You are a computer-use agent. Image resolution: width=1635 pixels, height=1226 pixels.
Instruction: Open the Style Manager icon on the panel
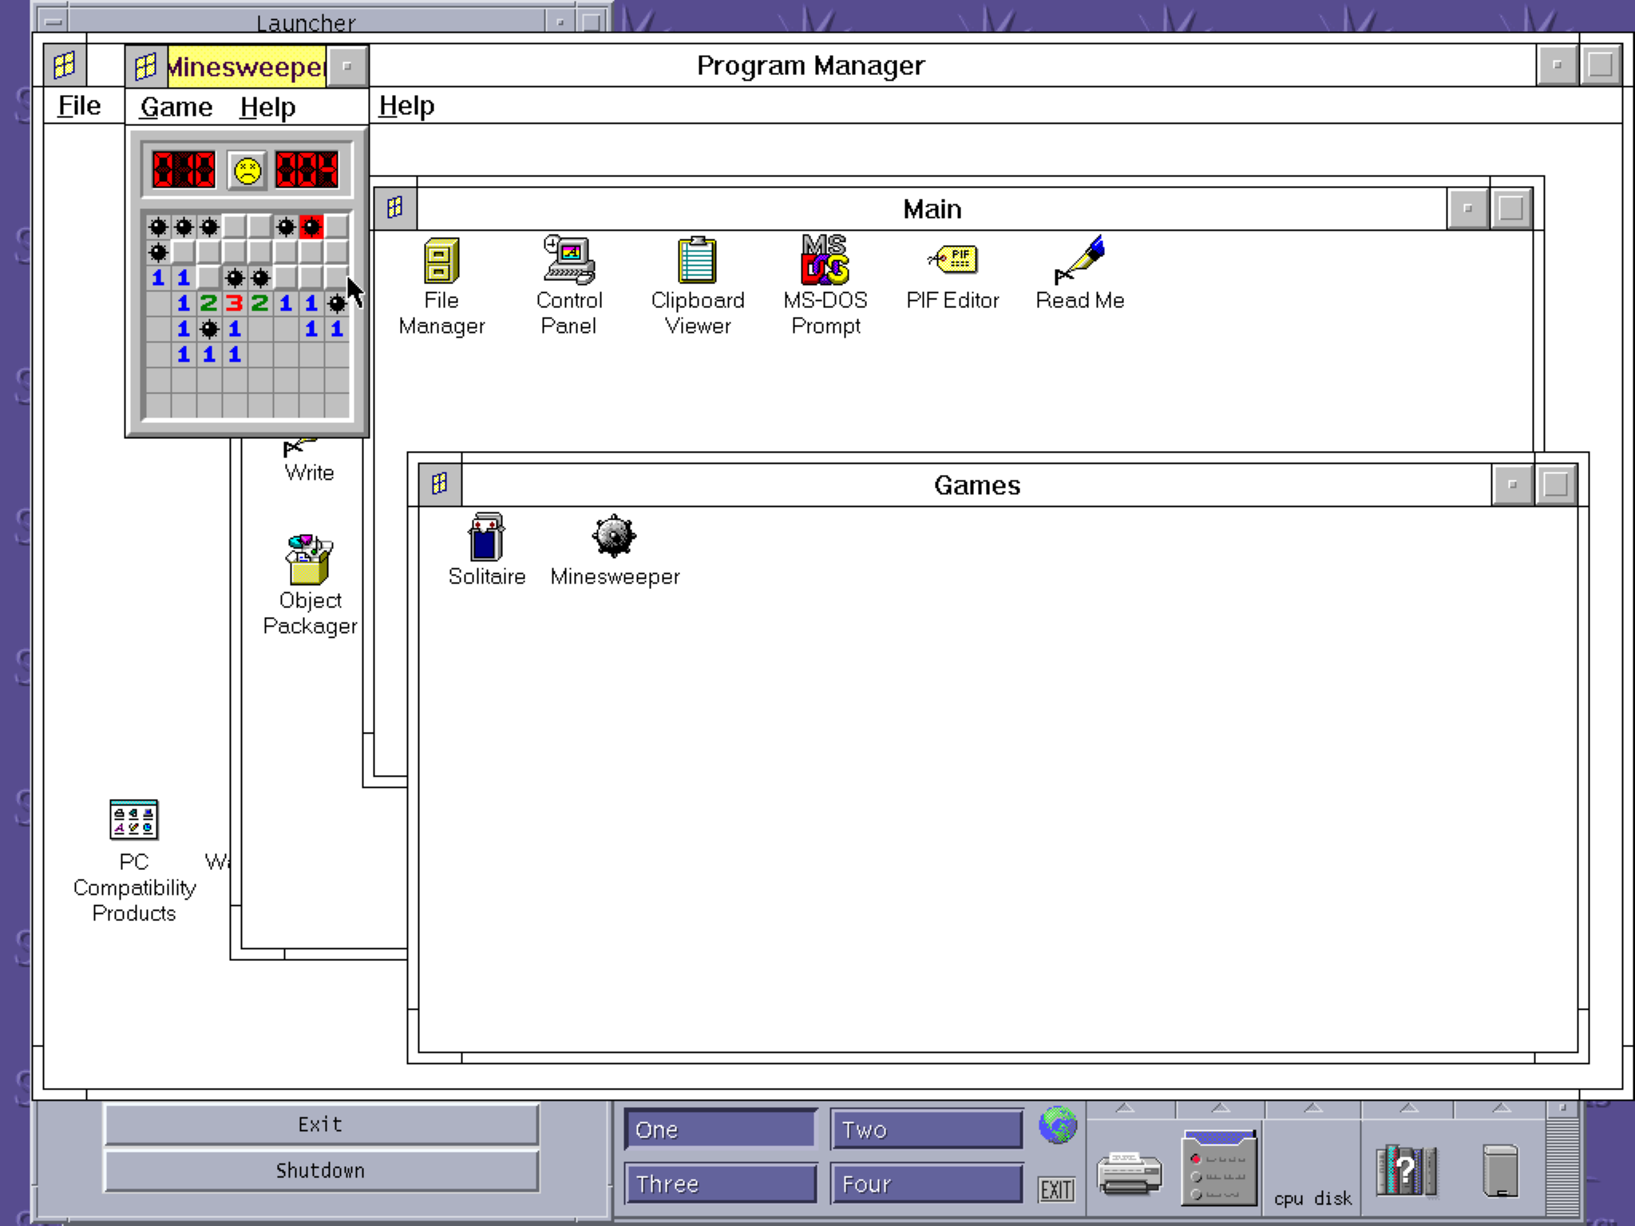click(1219, 1168)
